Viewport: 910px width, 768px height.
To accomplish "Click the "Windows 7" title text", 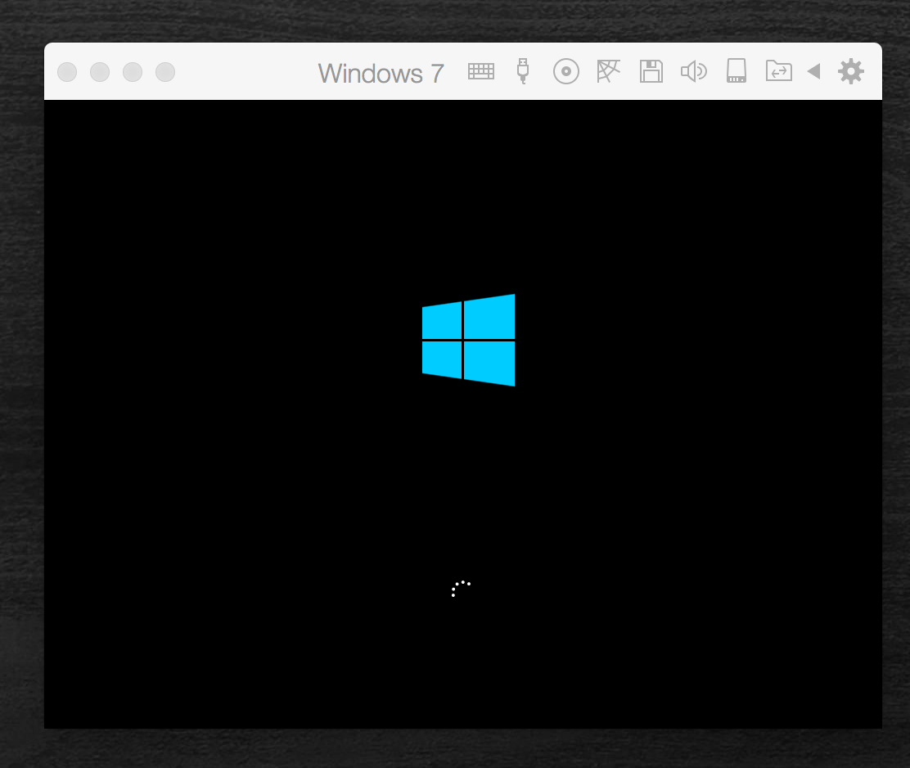I will (381, 74).
